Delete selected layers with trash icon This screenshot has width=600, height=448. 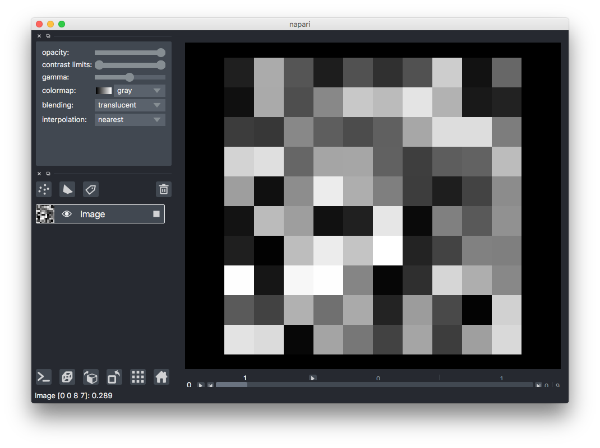[163, 189]
